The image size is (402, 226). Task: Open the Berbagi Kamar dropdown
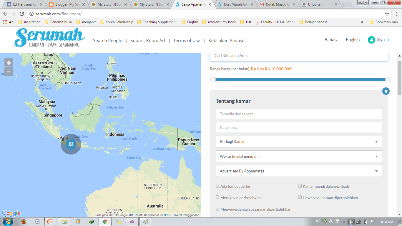click(299, 142)
